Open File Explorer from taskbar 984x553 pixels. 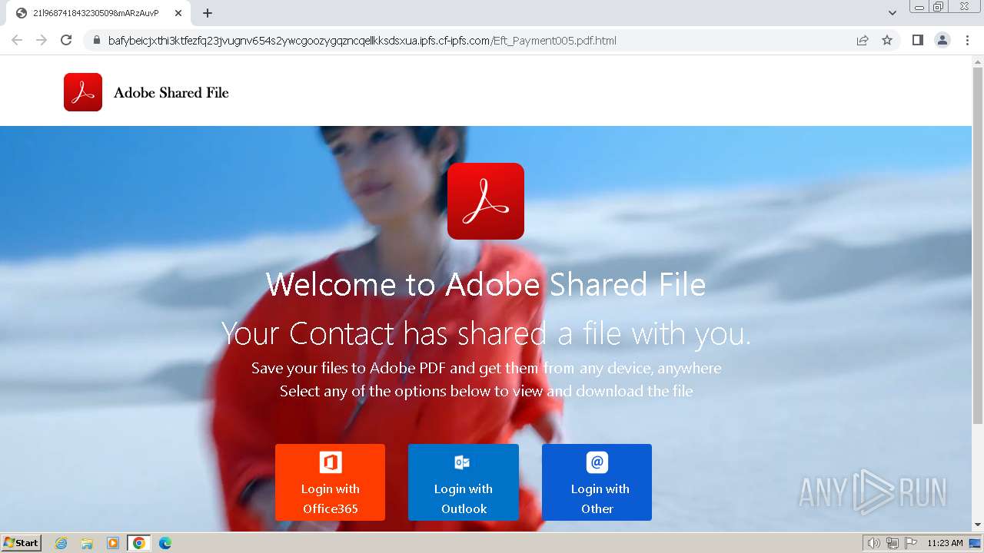(87, 543)
